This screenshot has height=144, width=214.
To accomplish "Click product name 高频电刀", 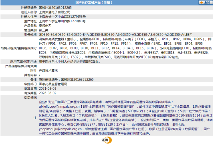I will [x=45, y=25].
